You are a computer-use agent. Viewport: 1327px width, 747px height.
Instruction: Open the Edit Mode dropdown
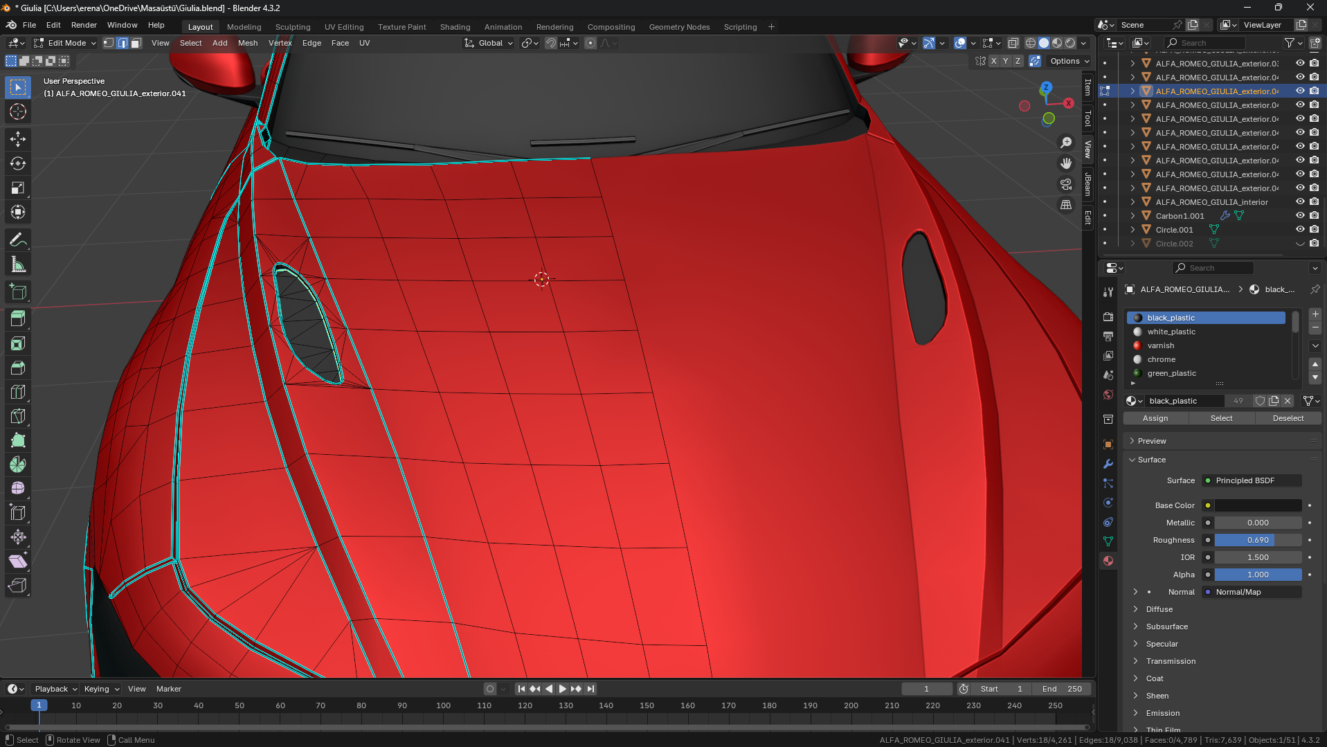coord(66,43)
